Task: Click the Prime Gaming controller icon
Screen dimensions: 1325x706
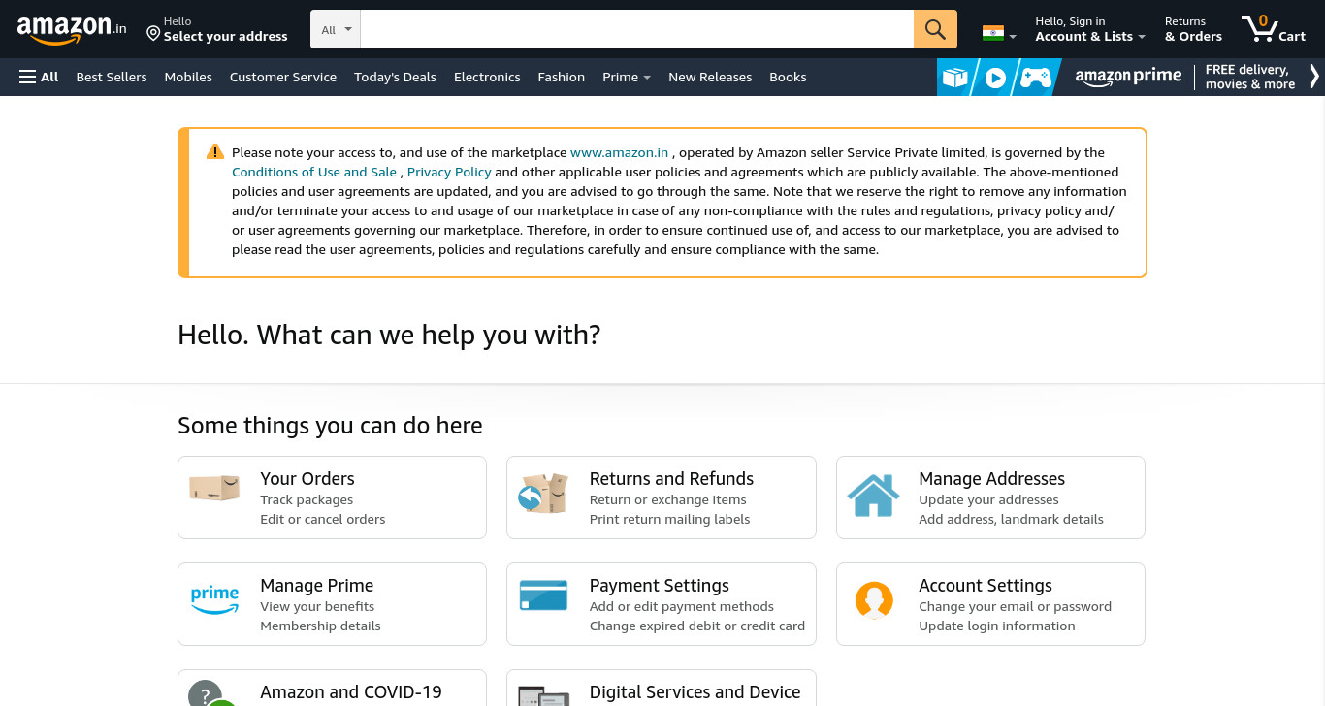Action: [x=1036, y=78]
